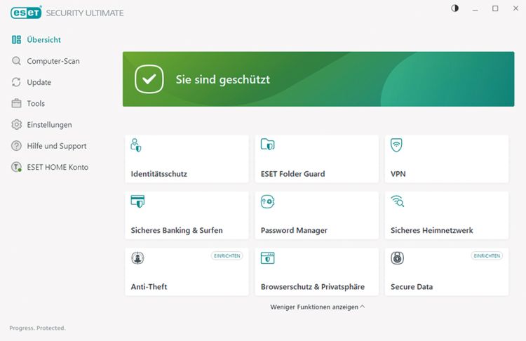The height and width of the screenshot is (341, 526).
Task: Click the ESET Folder Guard folder icon
Action: 267,145
